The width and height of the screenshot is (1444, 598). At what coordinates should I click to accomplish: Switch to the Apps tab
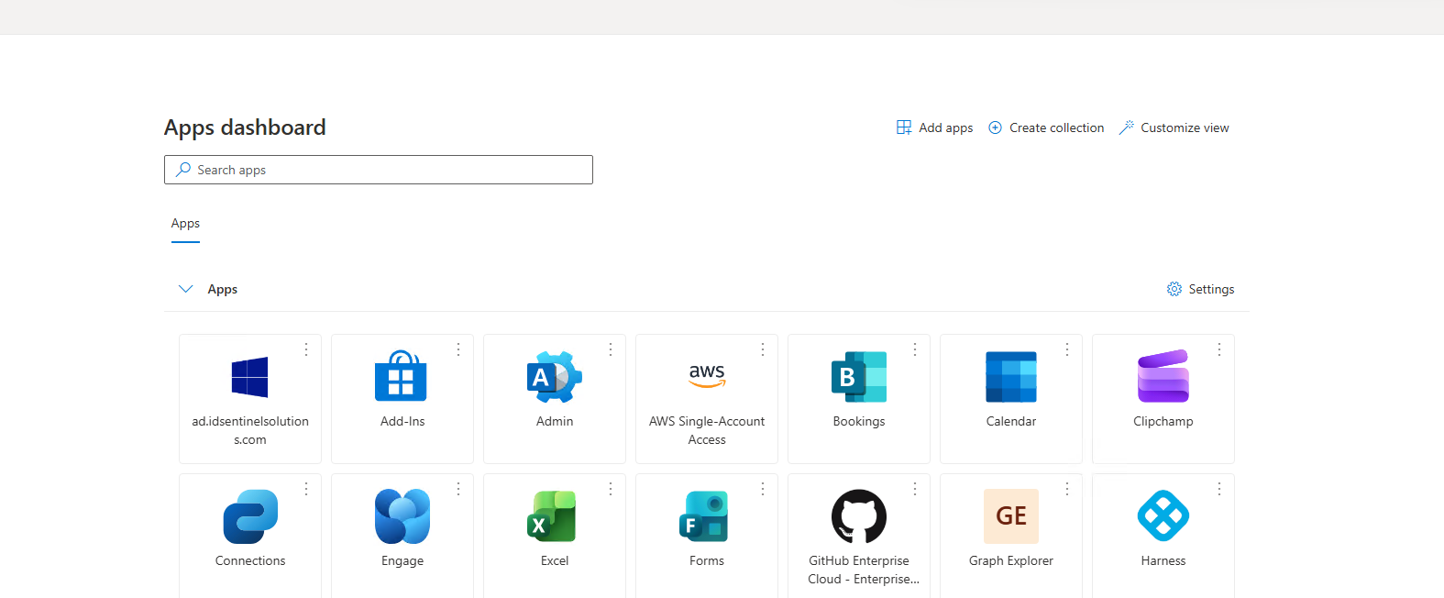coord(185,224)
